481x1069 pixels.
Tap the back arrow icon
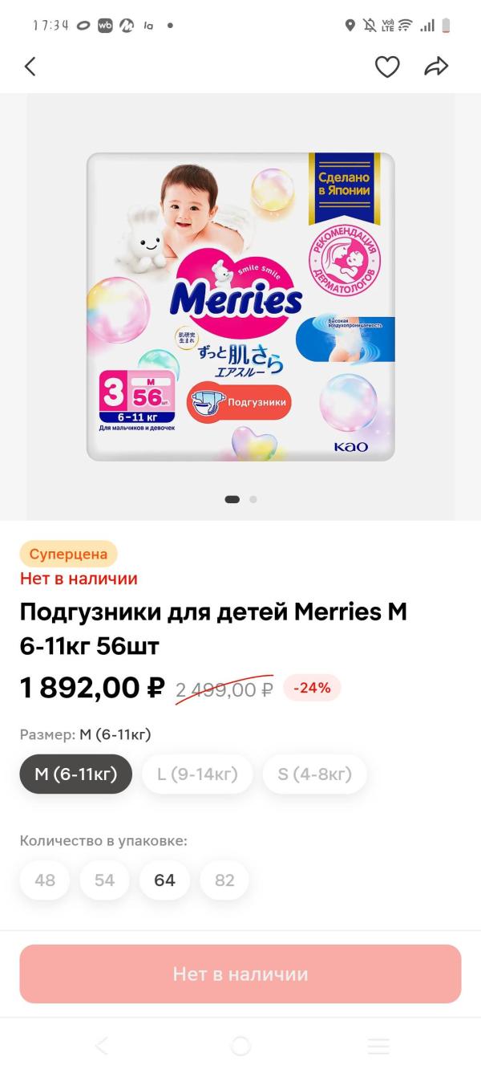30,67
